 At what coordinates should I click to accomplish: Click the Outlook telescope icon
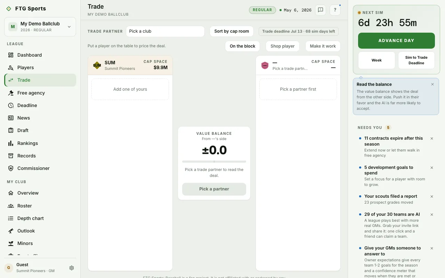pyautogui.click(x=11, y=231)
